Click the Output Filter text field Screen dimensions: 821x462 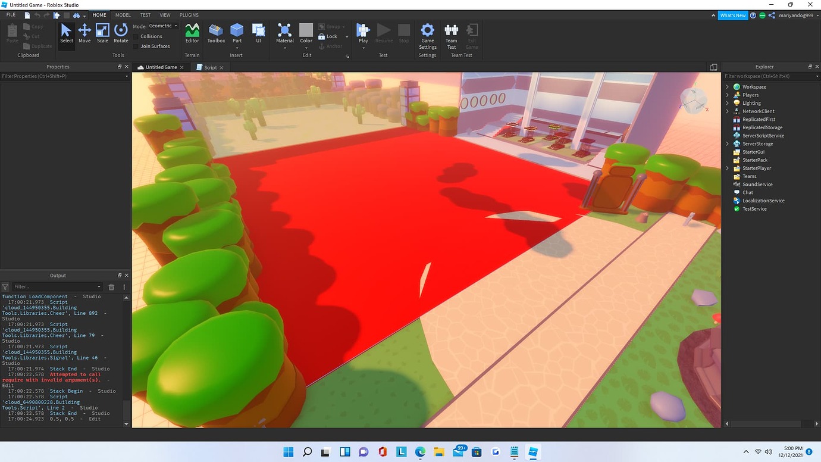(x=58, y=287)
